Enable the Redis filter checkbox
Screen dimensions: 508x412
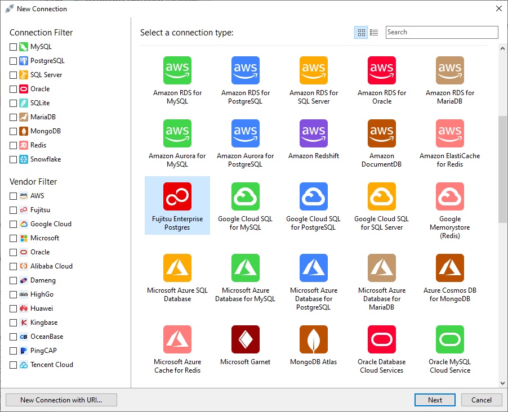pos(14,145)
